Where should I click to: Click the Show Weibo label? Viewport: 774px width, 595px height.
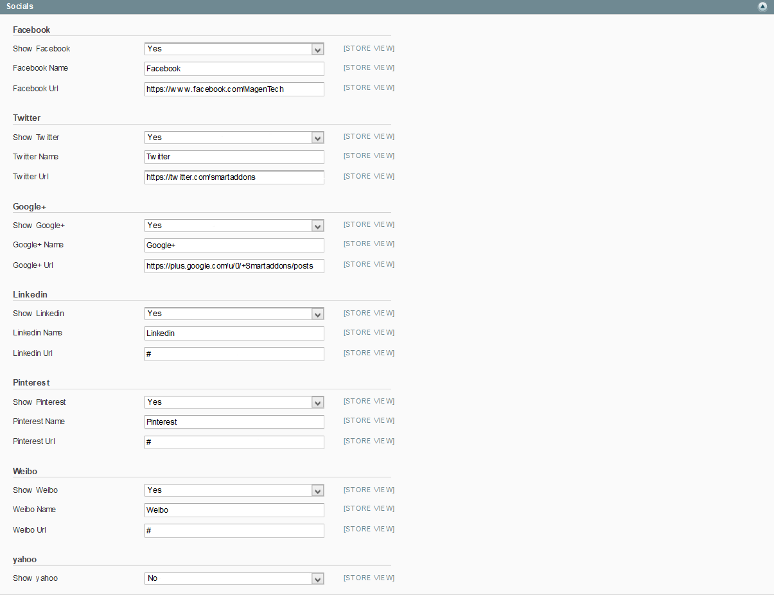click(x=35, y=490)
